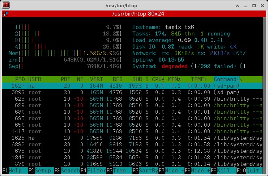The height and width of the screenshot is (176, 268).
Task: Roll up the window with the up-arrow button
Action: point(237,6)
